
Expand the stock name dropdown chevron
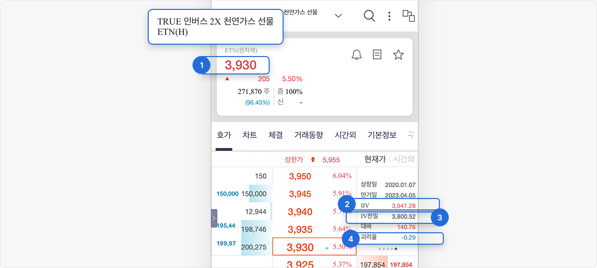[x=338, y=16]
